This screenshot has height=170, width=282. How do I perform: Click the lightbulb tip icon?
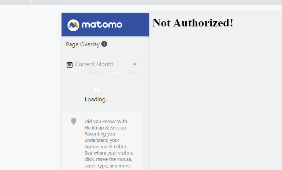(x=74, y=122)
